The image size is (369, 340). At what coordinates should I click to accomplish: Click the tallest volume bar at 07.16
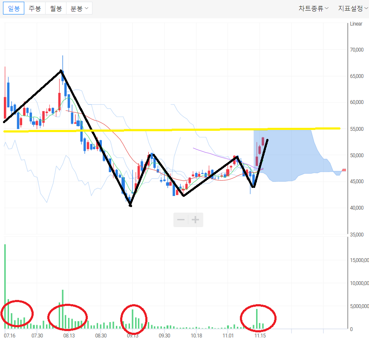coord(5,286)
